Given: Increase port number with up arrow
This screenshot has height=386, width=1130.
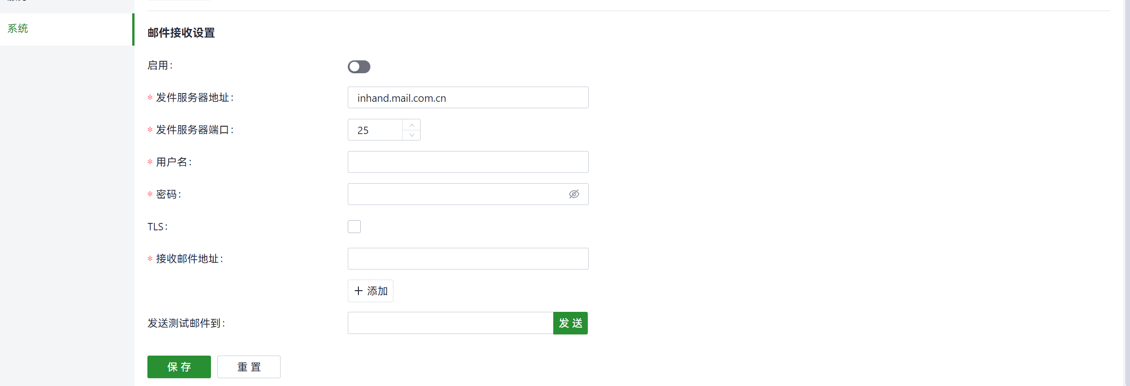Looking at the screenshot, I should [x=412, y=125].
